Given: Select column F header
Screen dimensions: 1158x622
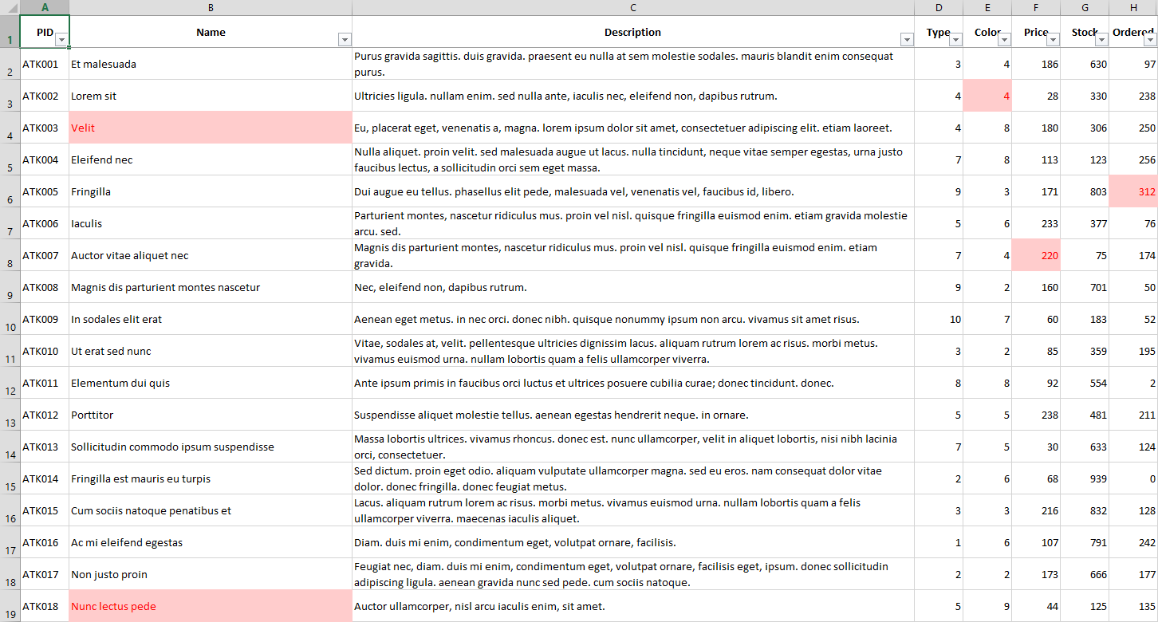Looking at the screenshot, I should (1036, 7).
